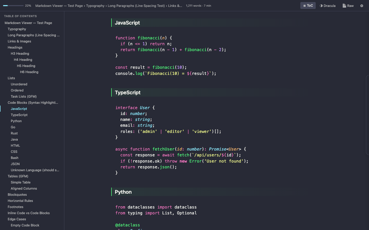The width and height of the screenshot is (369, 230).
Task: Toggle the Table of Contents panel off
Action: 308,6
